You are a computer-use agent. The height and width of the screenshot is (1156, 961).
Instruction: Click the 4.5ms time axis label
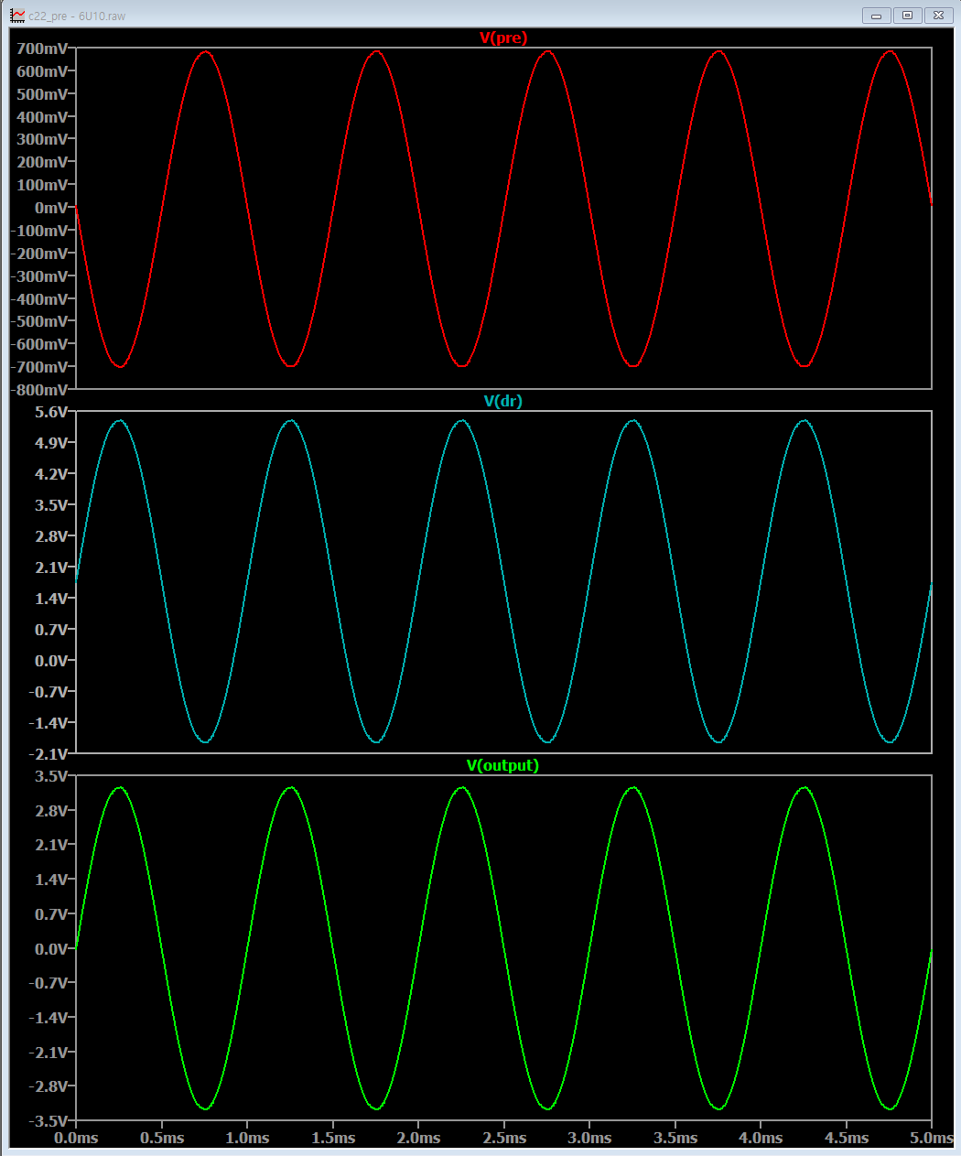(847, 1138)
